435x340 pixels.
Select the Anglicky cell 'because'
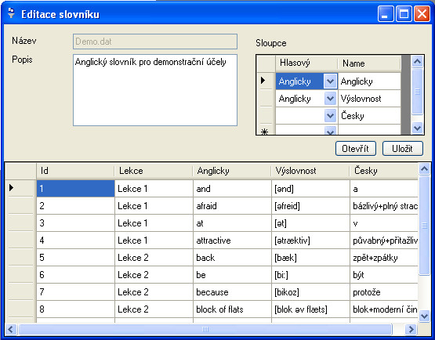click(232, 292)
